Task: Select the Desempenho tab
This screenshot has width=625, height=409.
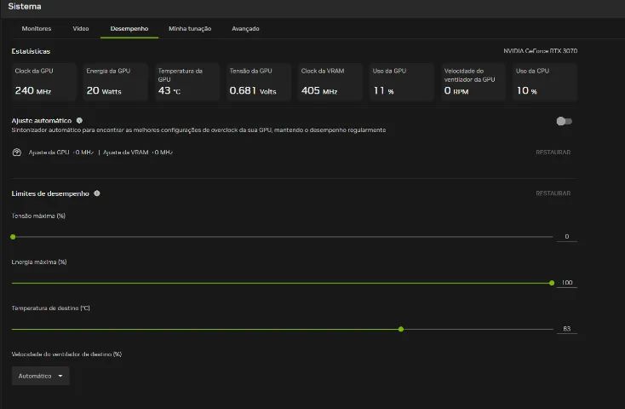Action: [129, 29]
